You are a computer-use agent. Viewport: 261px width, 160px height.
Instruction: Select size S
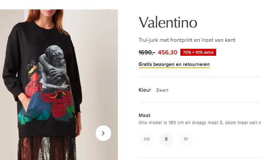[166, 139]
